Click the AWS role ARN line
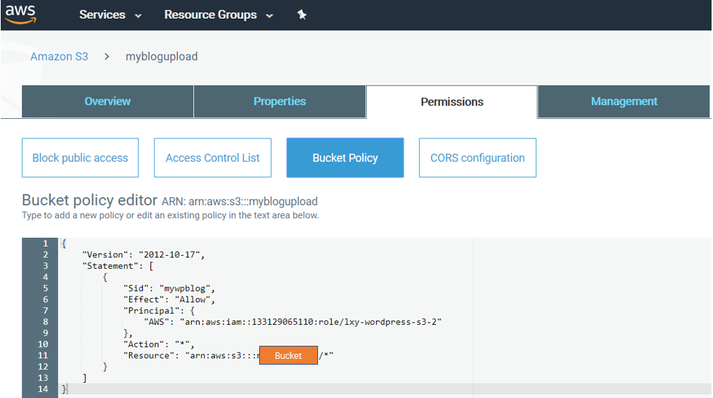The image size is (713, 398). coord(293,322)
